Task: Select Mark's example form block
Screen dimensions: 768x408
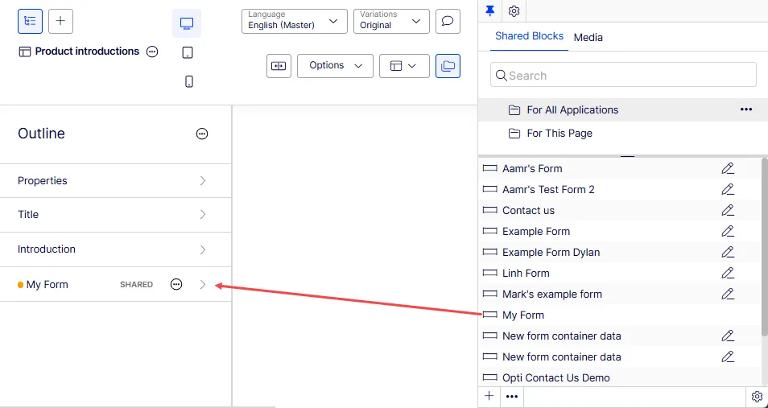Action: click(x=552, y=295)
